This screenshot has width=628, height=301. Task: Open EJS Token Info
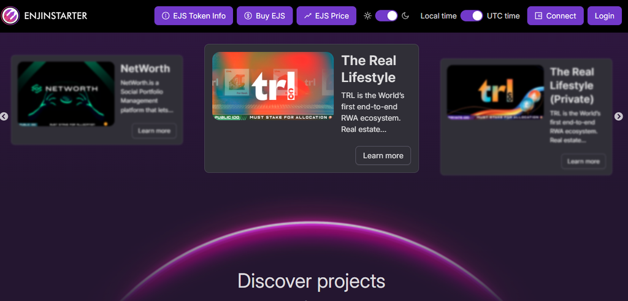point(193,16)
